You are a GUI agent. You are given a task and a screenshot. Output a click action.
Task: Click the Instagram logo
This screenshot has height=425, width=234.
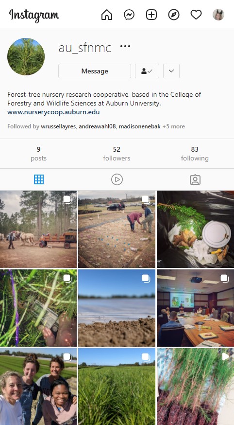(x=34, y=15)
